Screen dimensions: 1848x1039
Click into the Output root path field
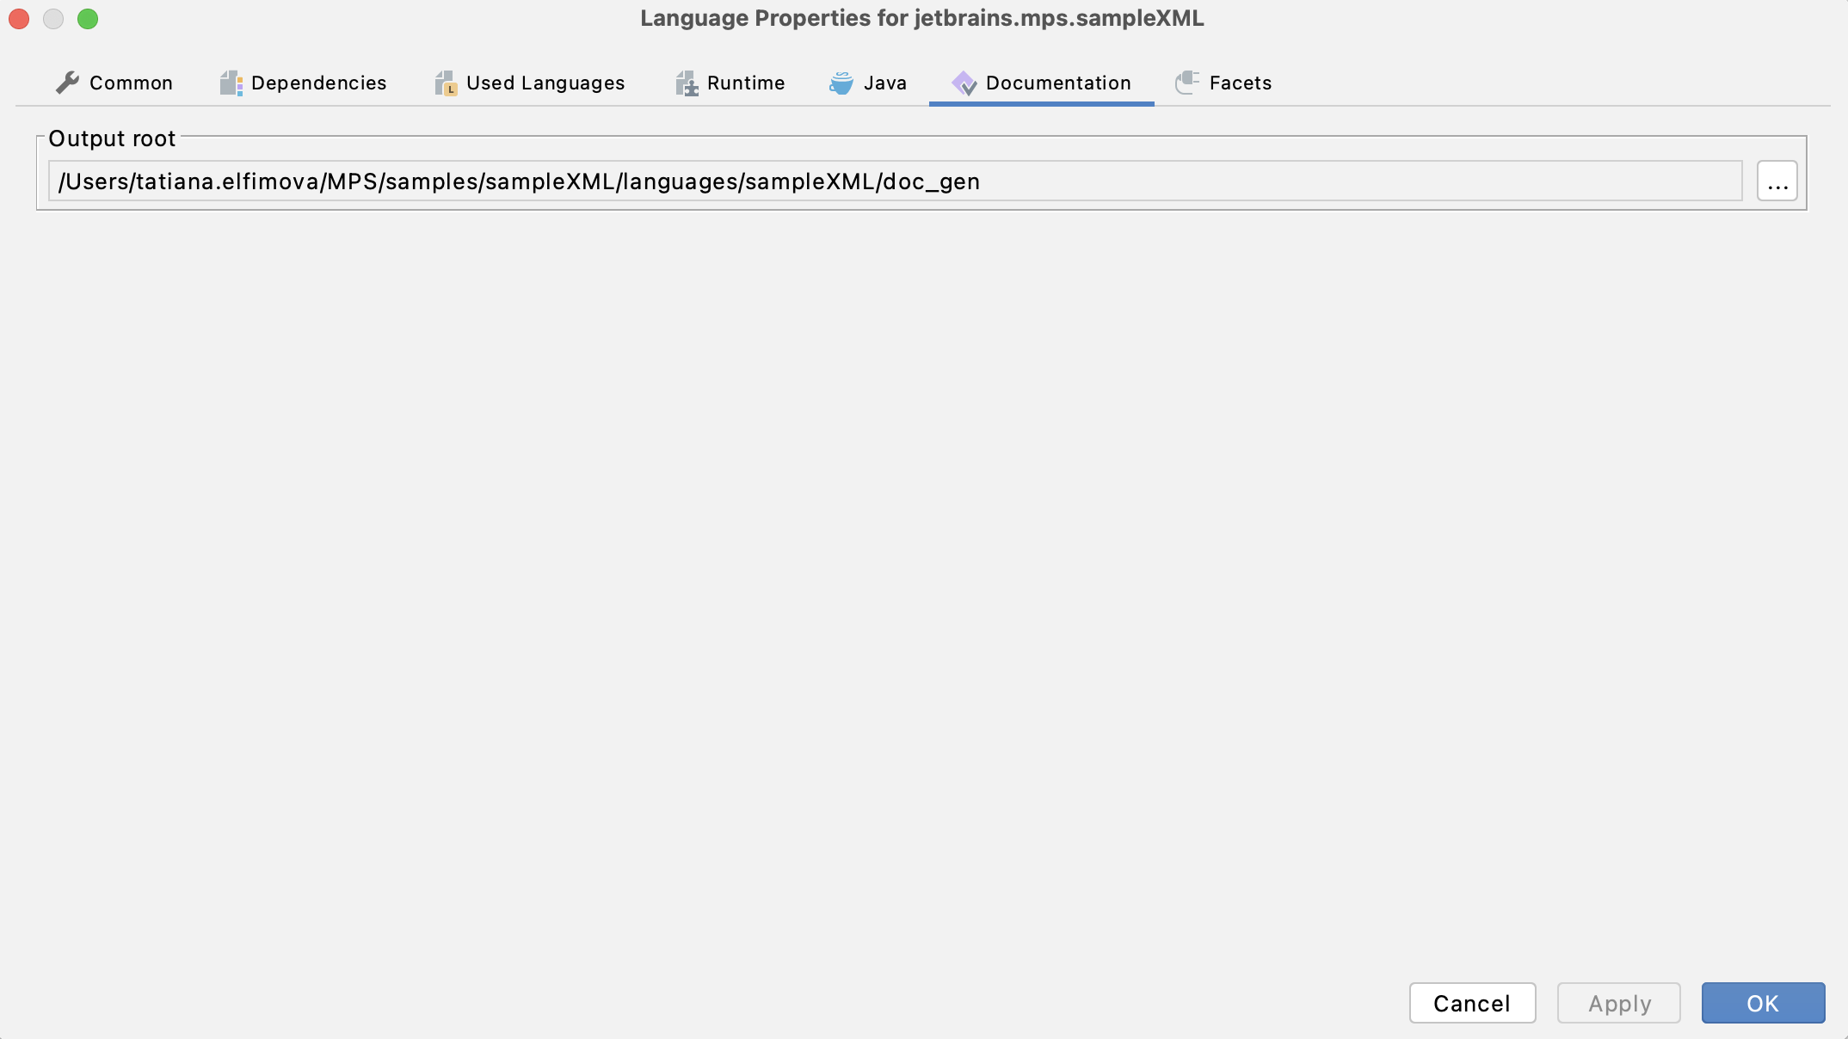click(895, 181)
